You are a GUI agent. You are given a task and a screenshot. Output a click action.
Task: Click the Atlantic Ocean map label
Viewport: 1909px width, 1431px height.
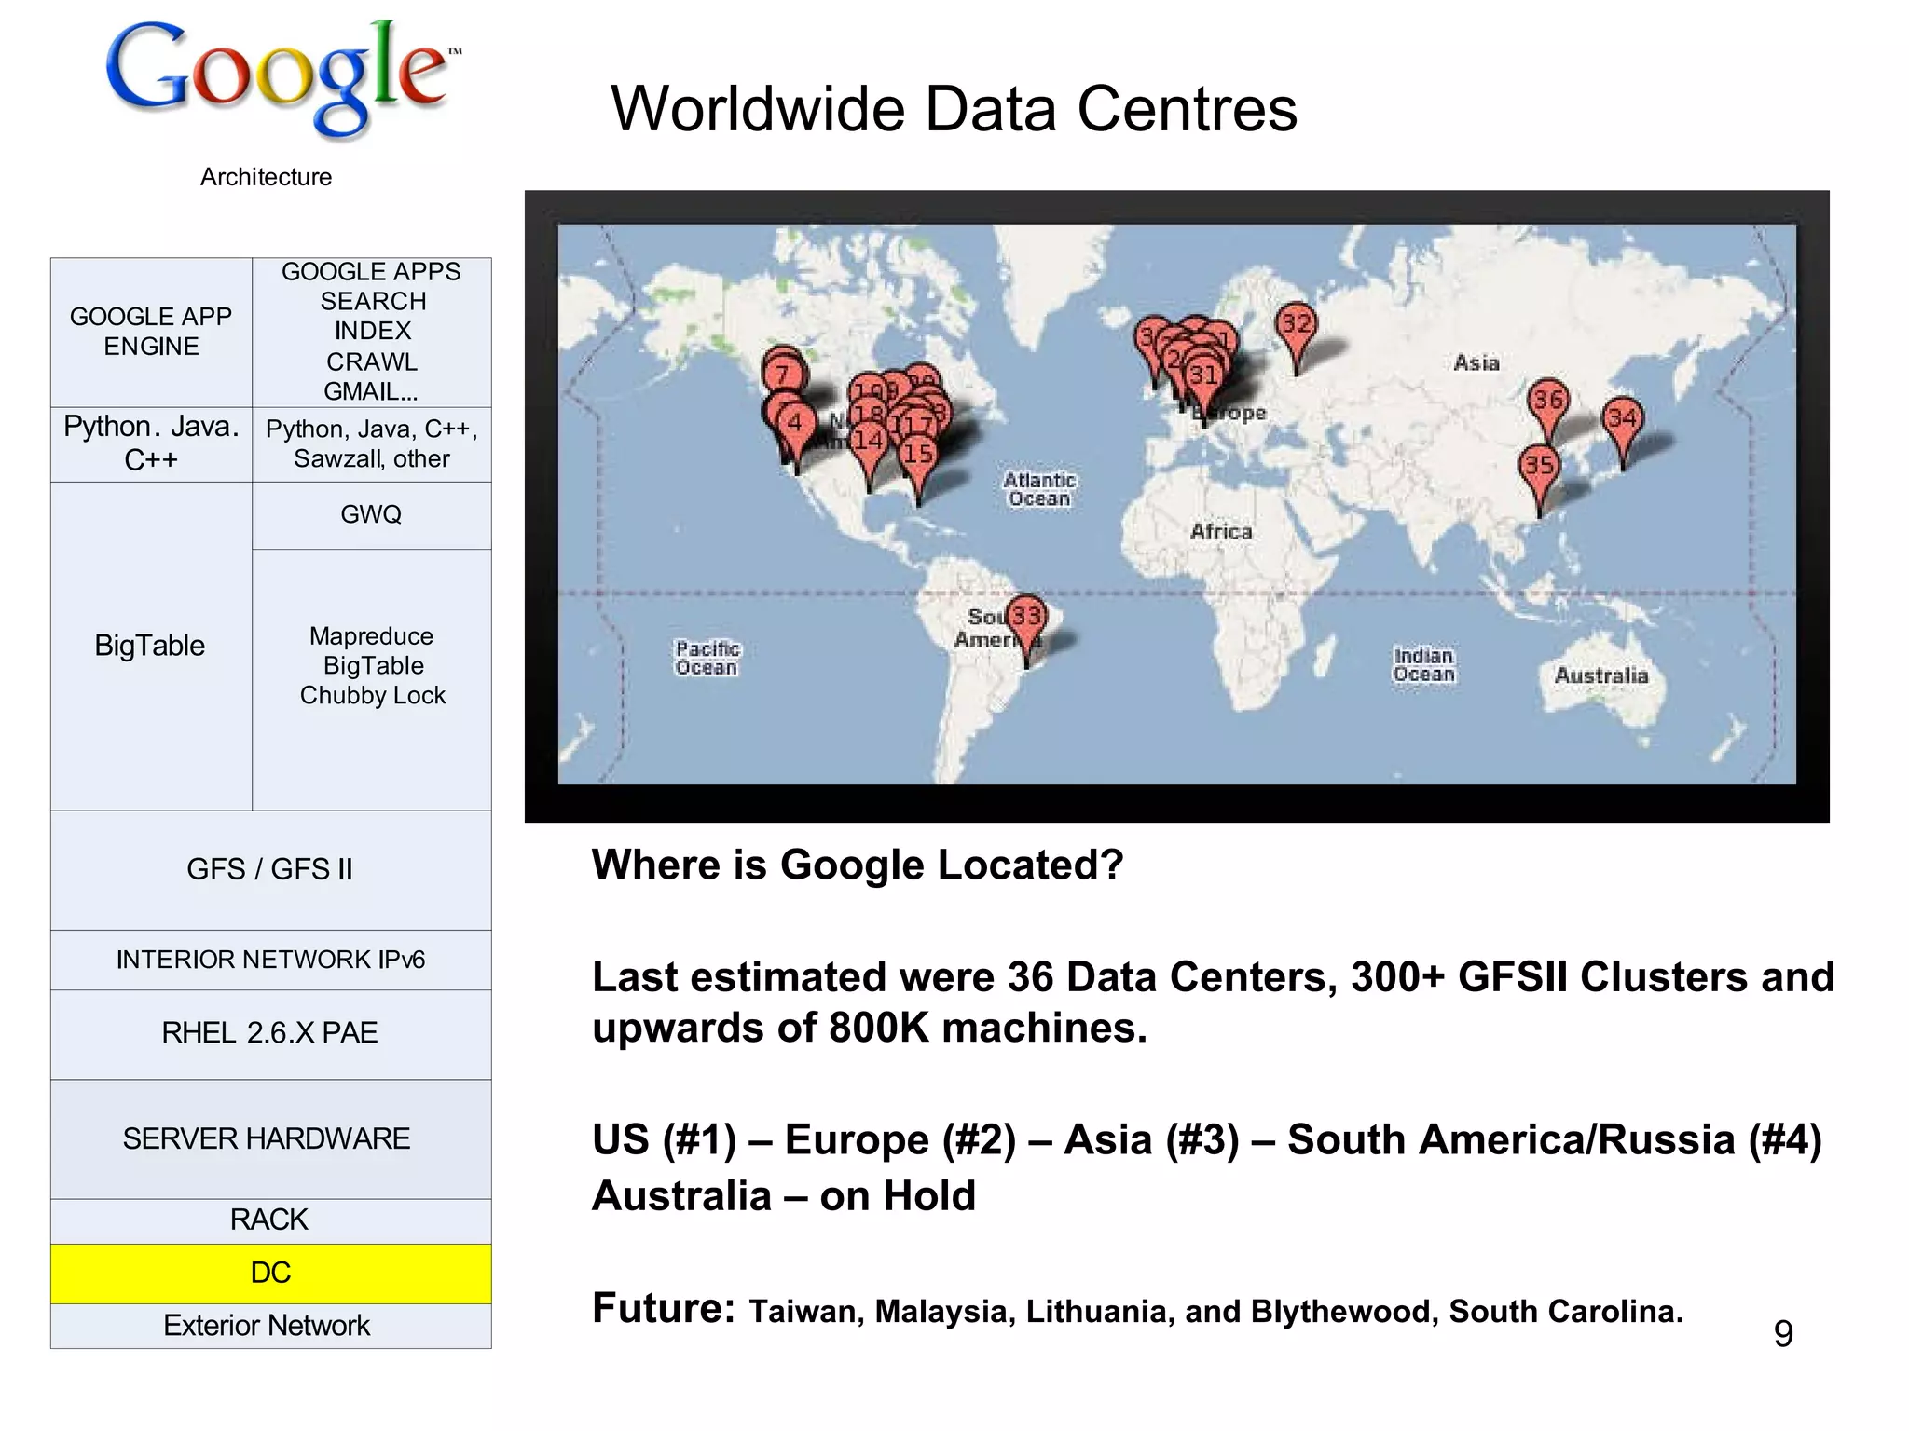click(1039, 489)
